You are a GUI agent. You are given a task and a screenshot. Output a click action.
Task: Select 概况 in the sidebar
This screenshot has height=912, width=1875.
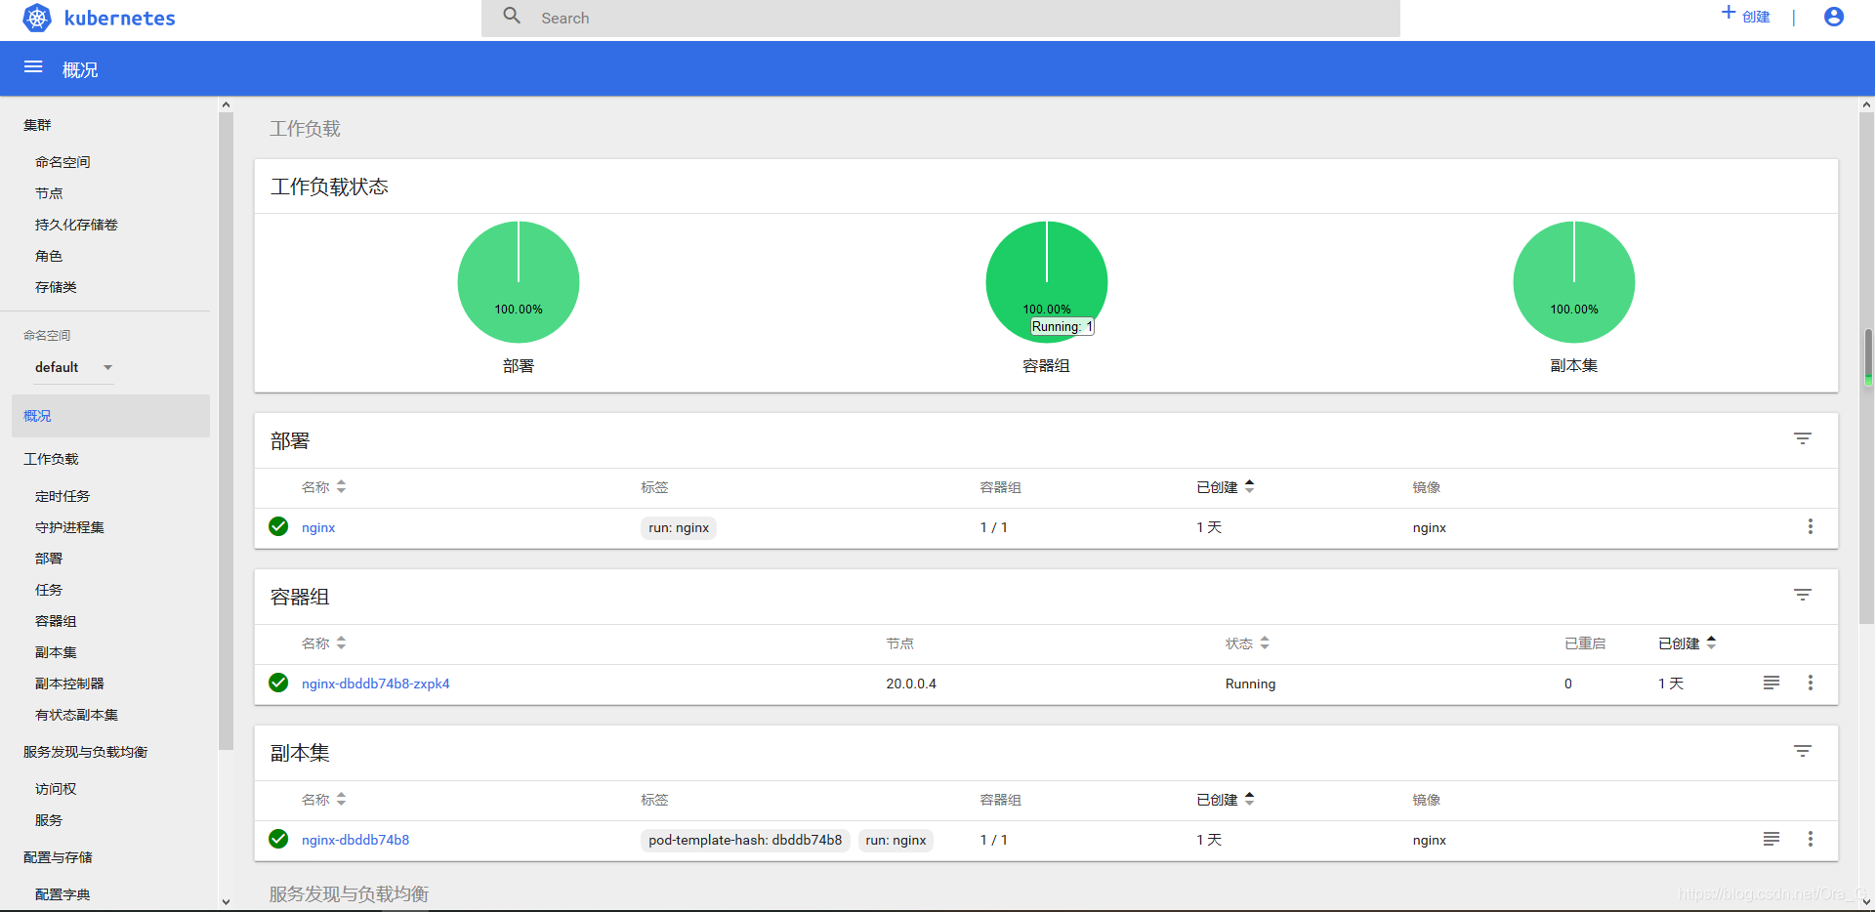(x=110, y=416)
